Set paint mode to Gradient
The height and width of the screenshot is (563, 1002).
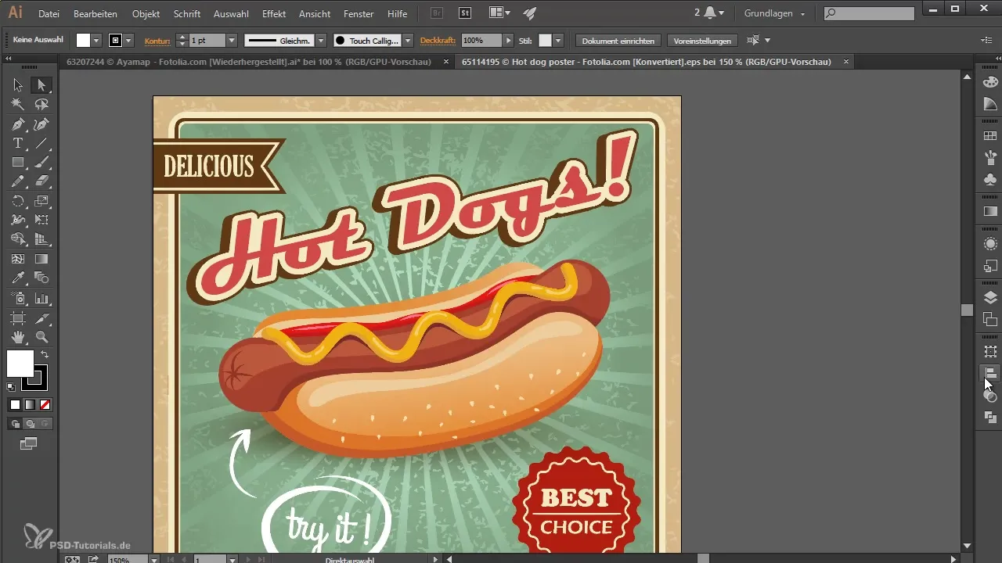[x=30, y=404]
